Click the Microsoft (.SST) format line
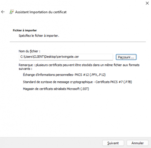Image resolution: width=151 pixels, height=148 pixels. click(56, 89)
